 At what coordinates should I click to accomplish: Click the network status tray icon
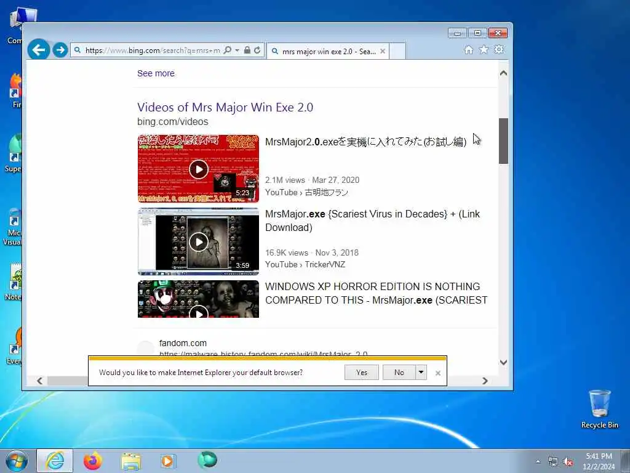tap(553, 462)
